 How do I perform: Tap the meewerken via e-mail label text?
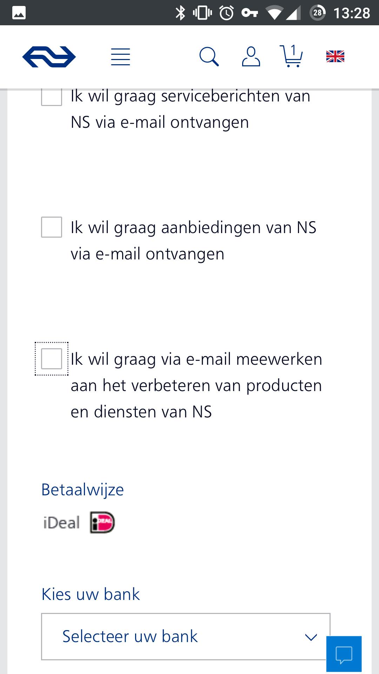click(196, 385)
